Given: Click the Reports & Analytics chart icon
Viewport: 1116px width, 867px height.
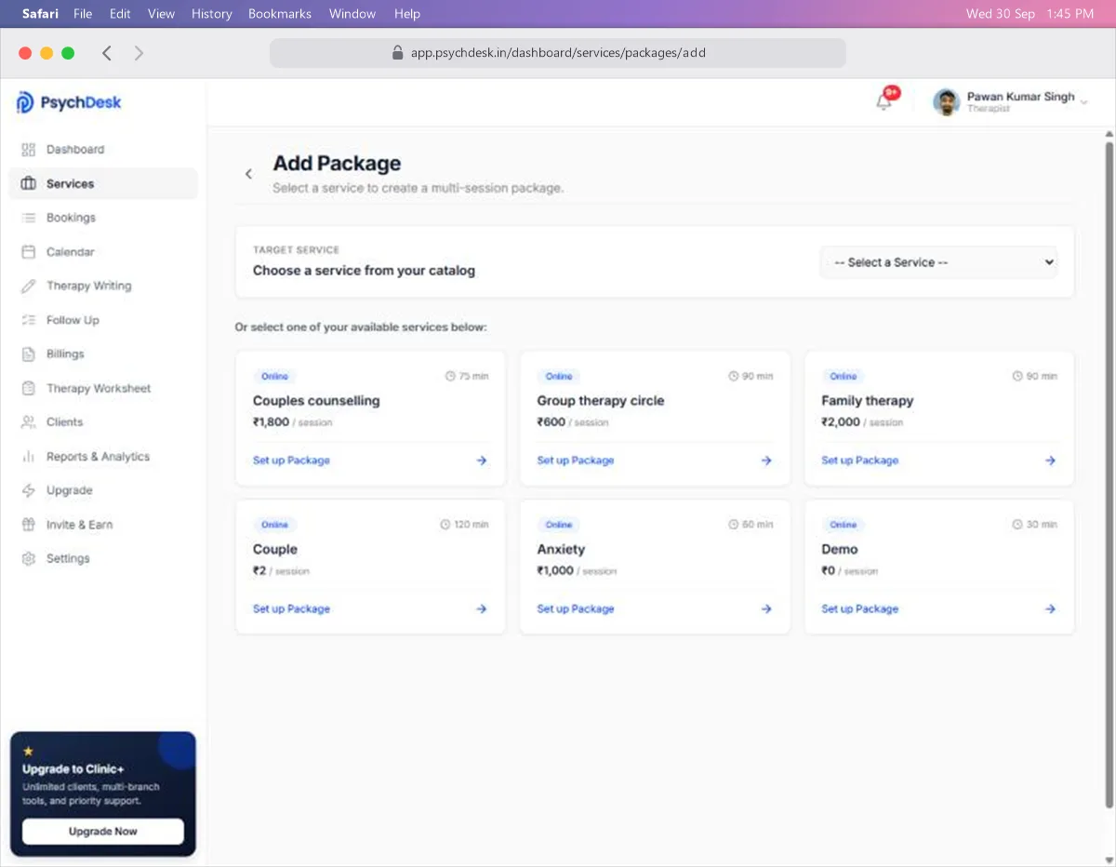Looking at the screenshot, I should [28, 457].
